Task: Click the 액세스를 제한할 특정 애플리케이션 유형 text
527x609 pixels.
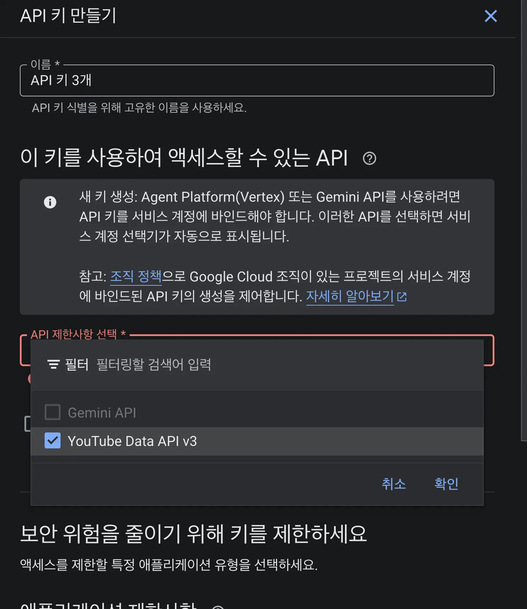Action: point(169,564)
